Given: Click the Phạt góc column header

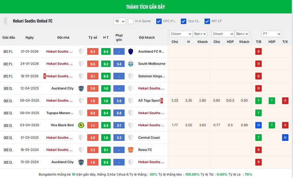Looking at the screenshot, I should [119, 37].
